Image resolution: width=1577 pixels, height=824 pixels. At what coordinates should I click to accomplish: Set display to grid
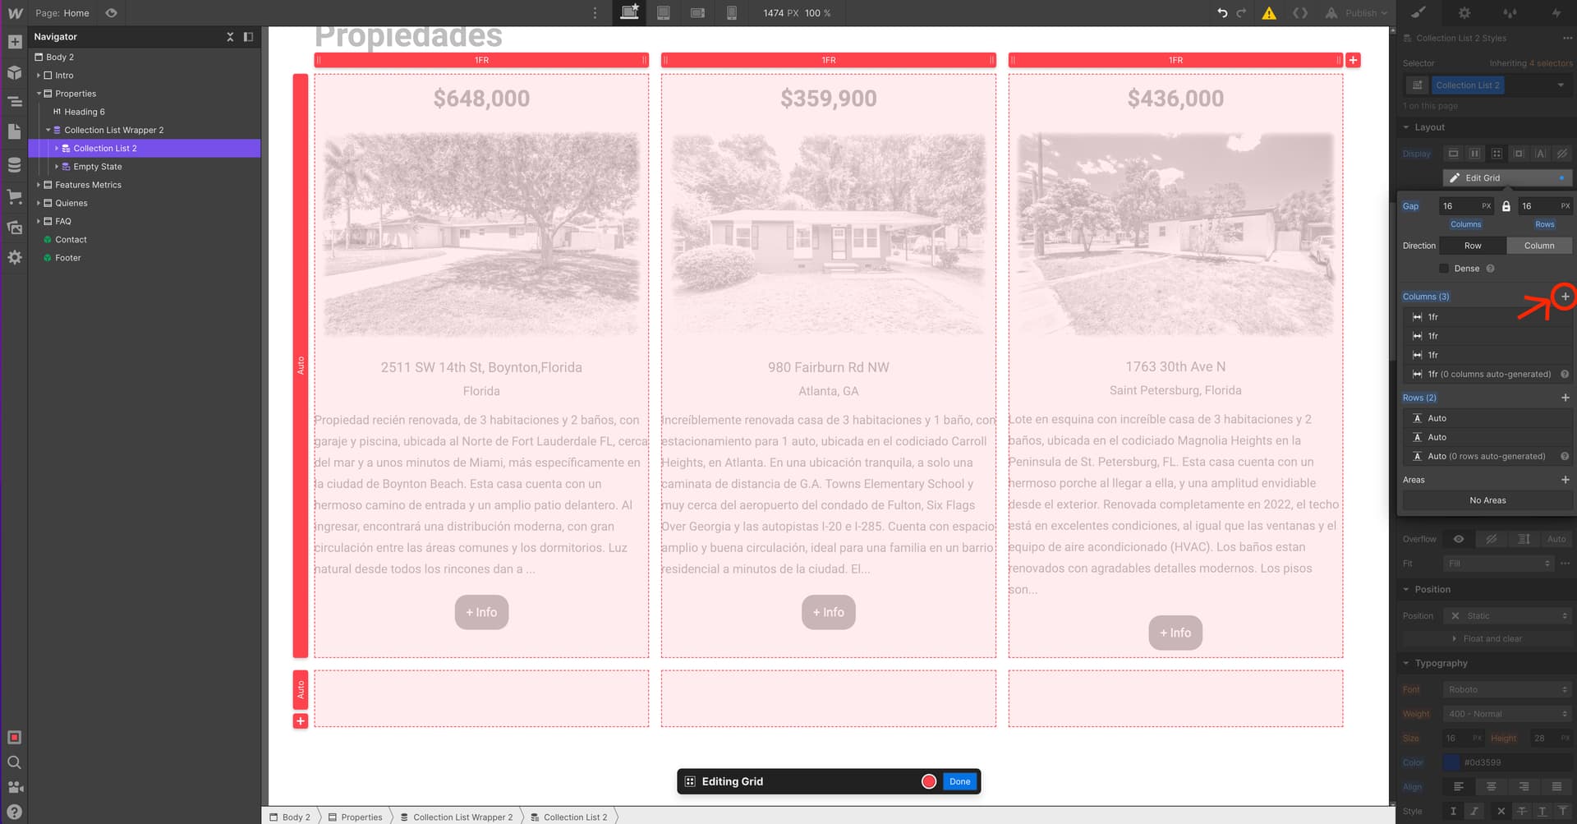pyautogui.click(x=1497, y=154)
